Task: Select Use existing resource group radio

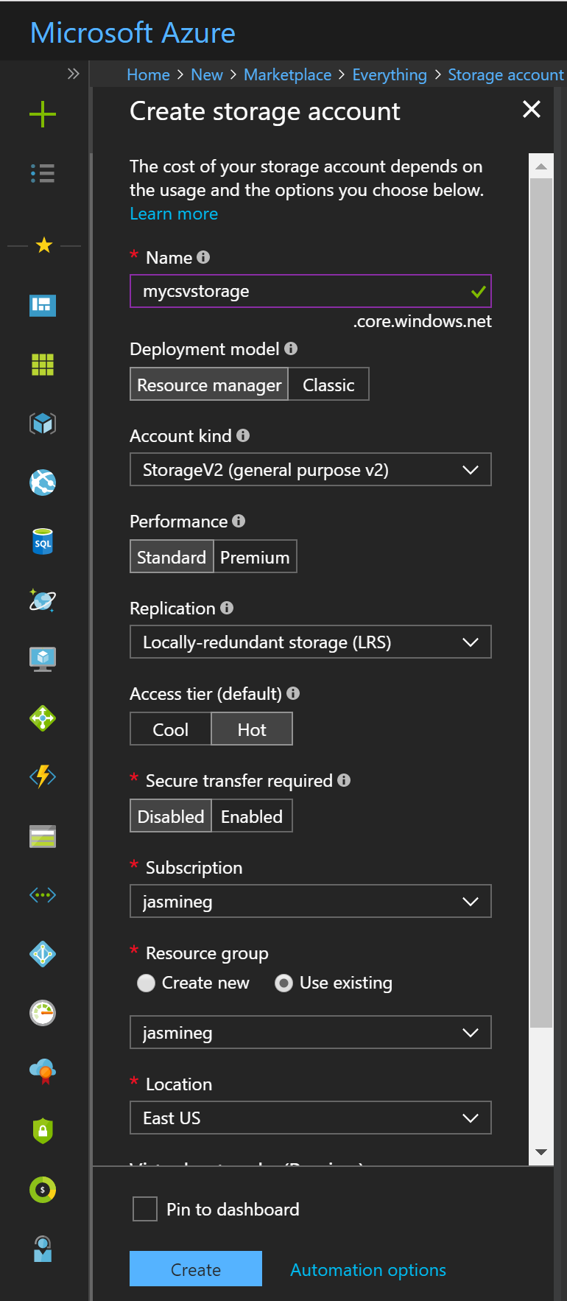Action: click(x=283, y=983)
